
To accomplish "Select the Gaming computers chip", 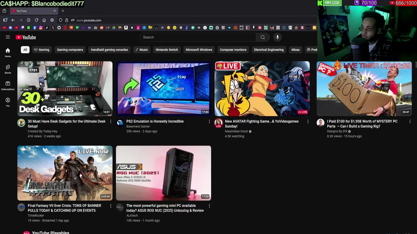I will pyautogui.click(x=70, y=50).
